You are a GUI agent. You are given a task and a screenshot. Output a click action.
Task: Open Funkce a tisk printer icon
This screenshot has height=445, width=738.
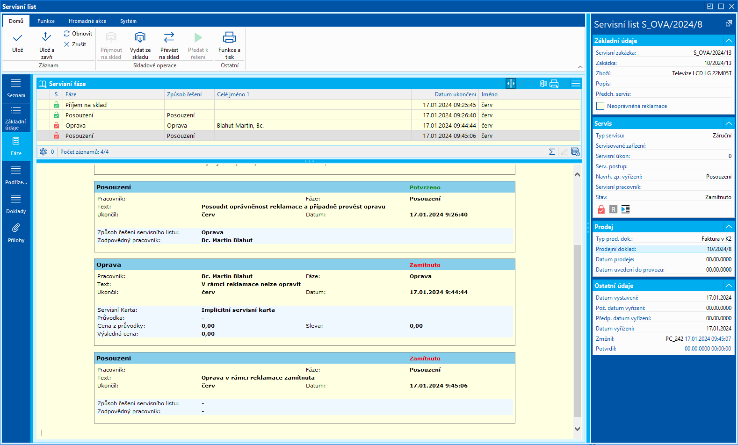[x=229, y=37]
